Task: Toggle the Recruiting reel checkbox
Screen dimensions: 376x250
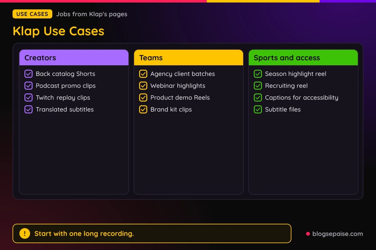Action: pyautogui.click(x=258, y=86)
